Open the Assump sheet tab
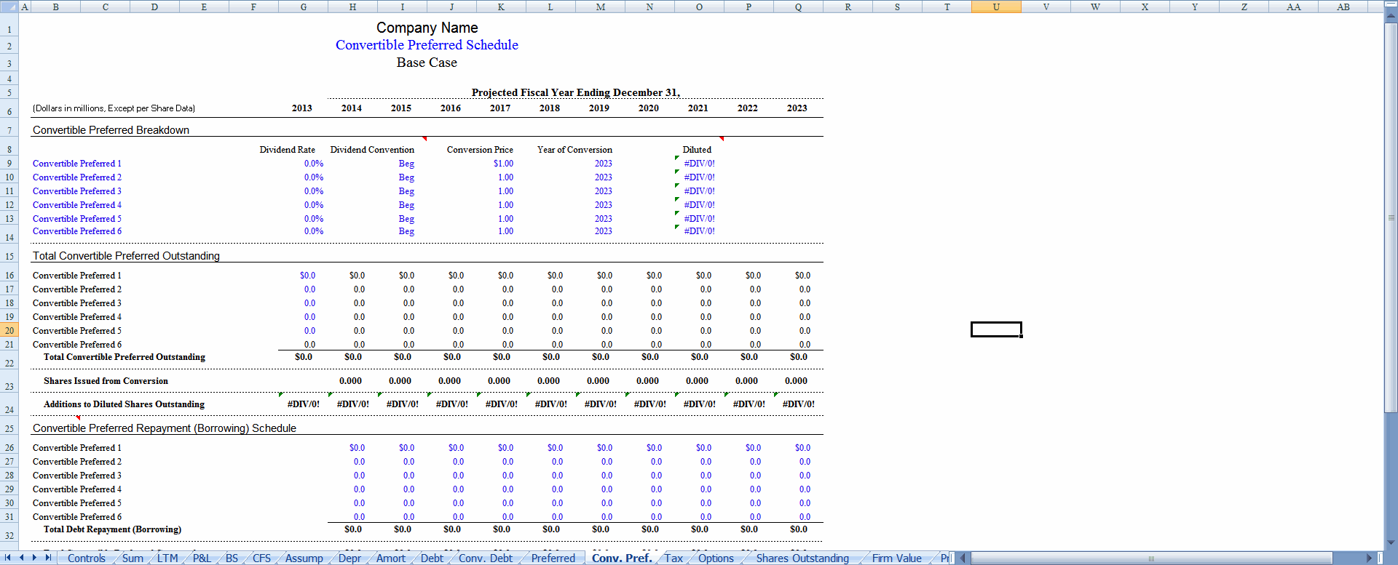This screenshot has width=1398, height=565. (304, 558)
